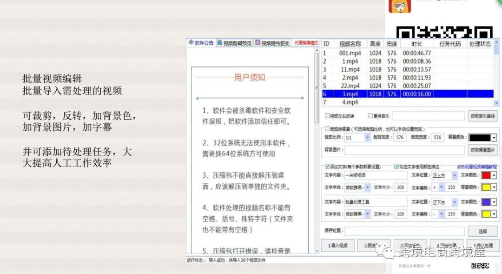Open the red 文字颜色 dropdown arrow
This screenshot has height=274, width=502.
click(494, 175)
